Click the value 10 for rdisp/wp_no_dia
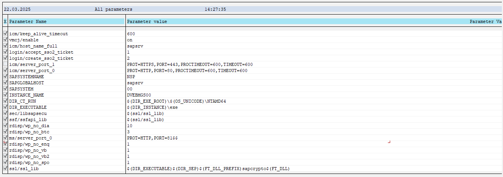Viewport: 503px width, 177px height. coord(130,126)
